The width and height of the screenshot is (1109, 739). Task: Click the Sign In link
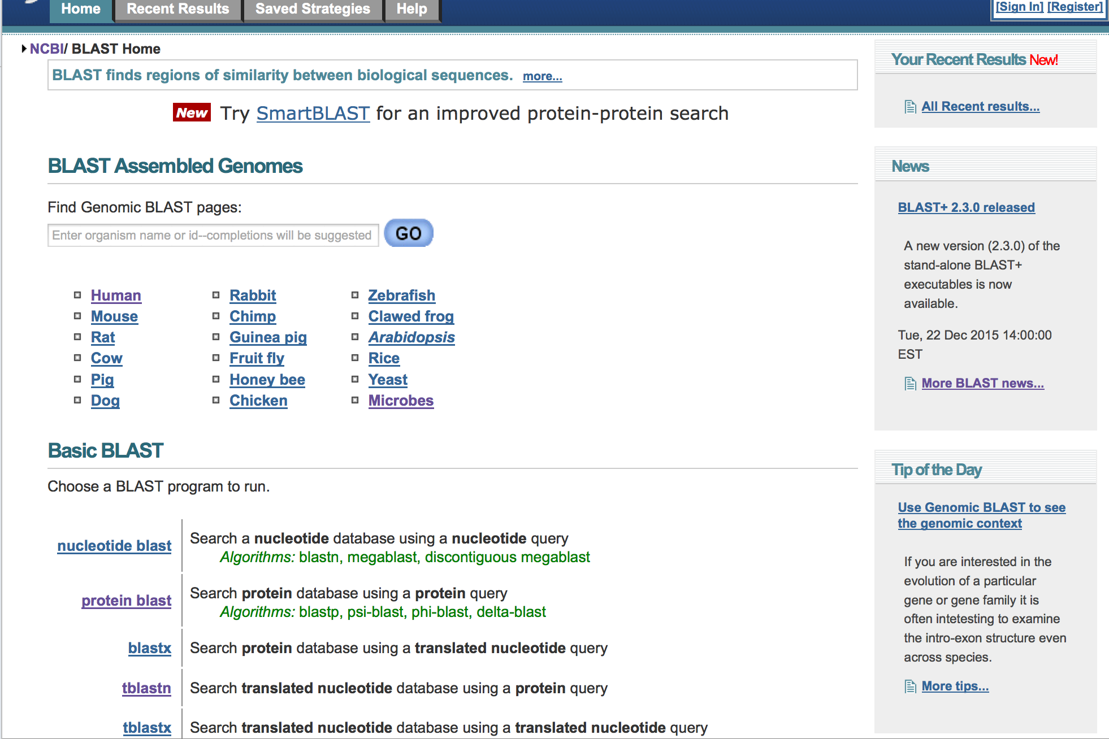pyautogui.click(x=1020, y=7)
